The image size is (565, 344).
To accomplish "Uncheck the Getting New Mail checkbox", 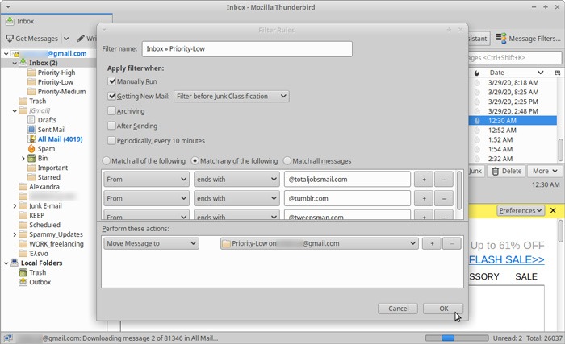I will point(111,96).
